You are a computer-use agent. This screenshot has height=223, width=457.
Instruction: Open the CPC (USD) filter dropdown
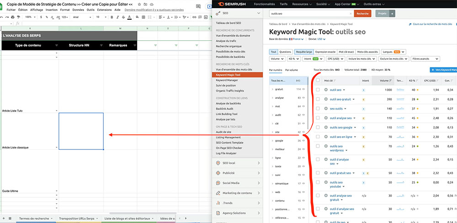(x=335, y=59)
